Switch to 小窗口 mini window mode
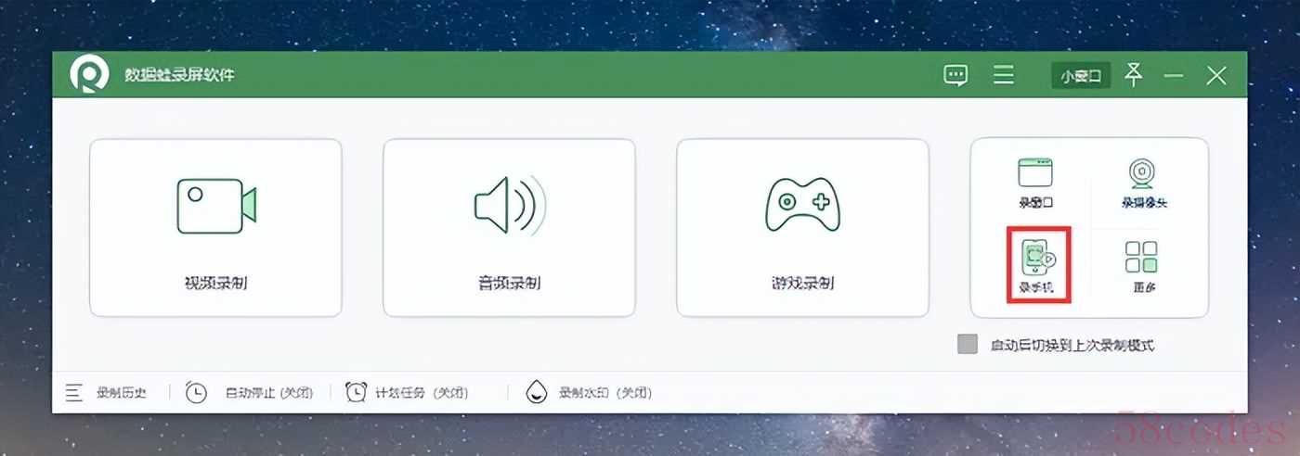This screenshot has height=456, width=1300. [1081, 76]
